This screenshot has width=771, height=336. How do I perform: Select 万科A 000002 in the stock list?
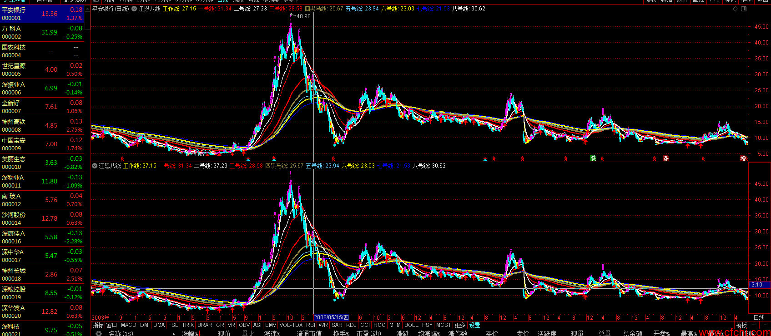coord(42,32)
